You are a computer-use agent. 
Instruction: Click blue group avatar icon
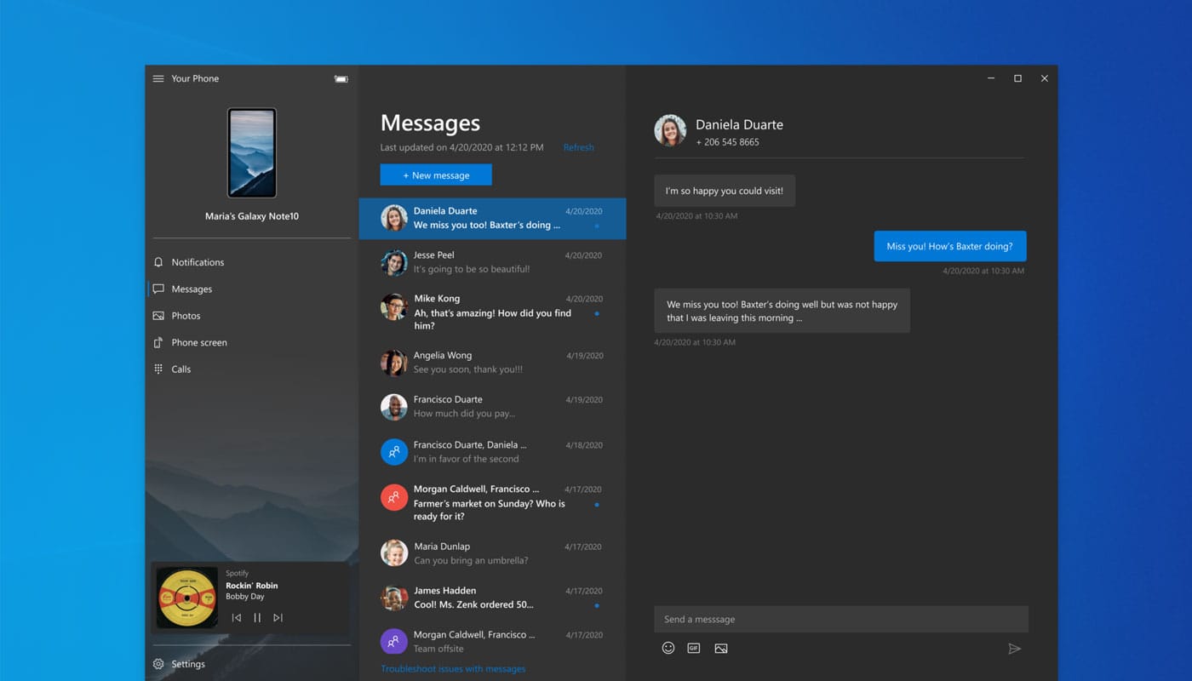coord(393,452)
